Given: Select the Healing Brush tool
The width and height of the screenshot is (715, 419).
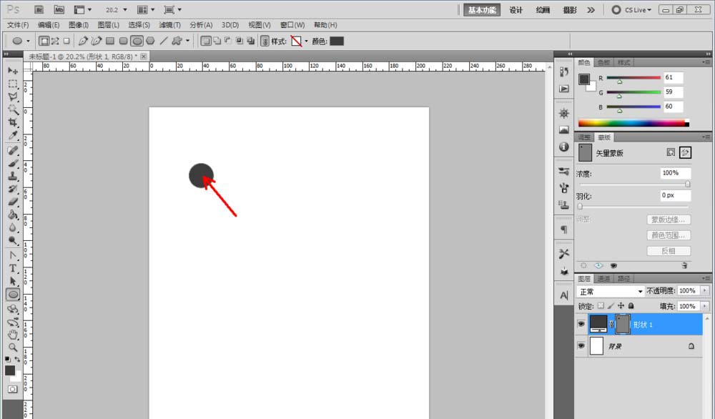Looking at the screenshot, I should 13,150.
